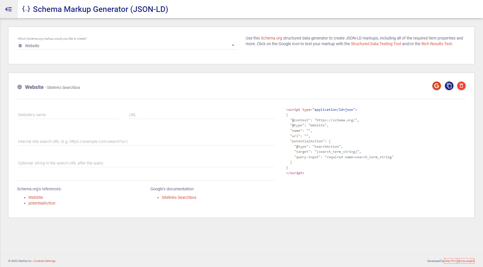Click the "target" search_term_string code line
Screen dimensions: 483x267
327,152
